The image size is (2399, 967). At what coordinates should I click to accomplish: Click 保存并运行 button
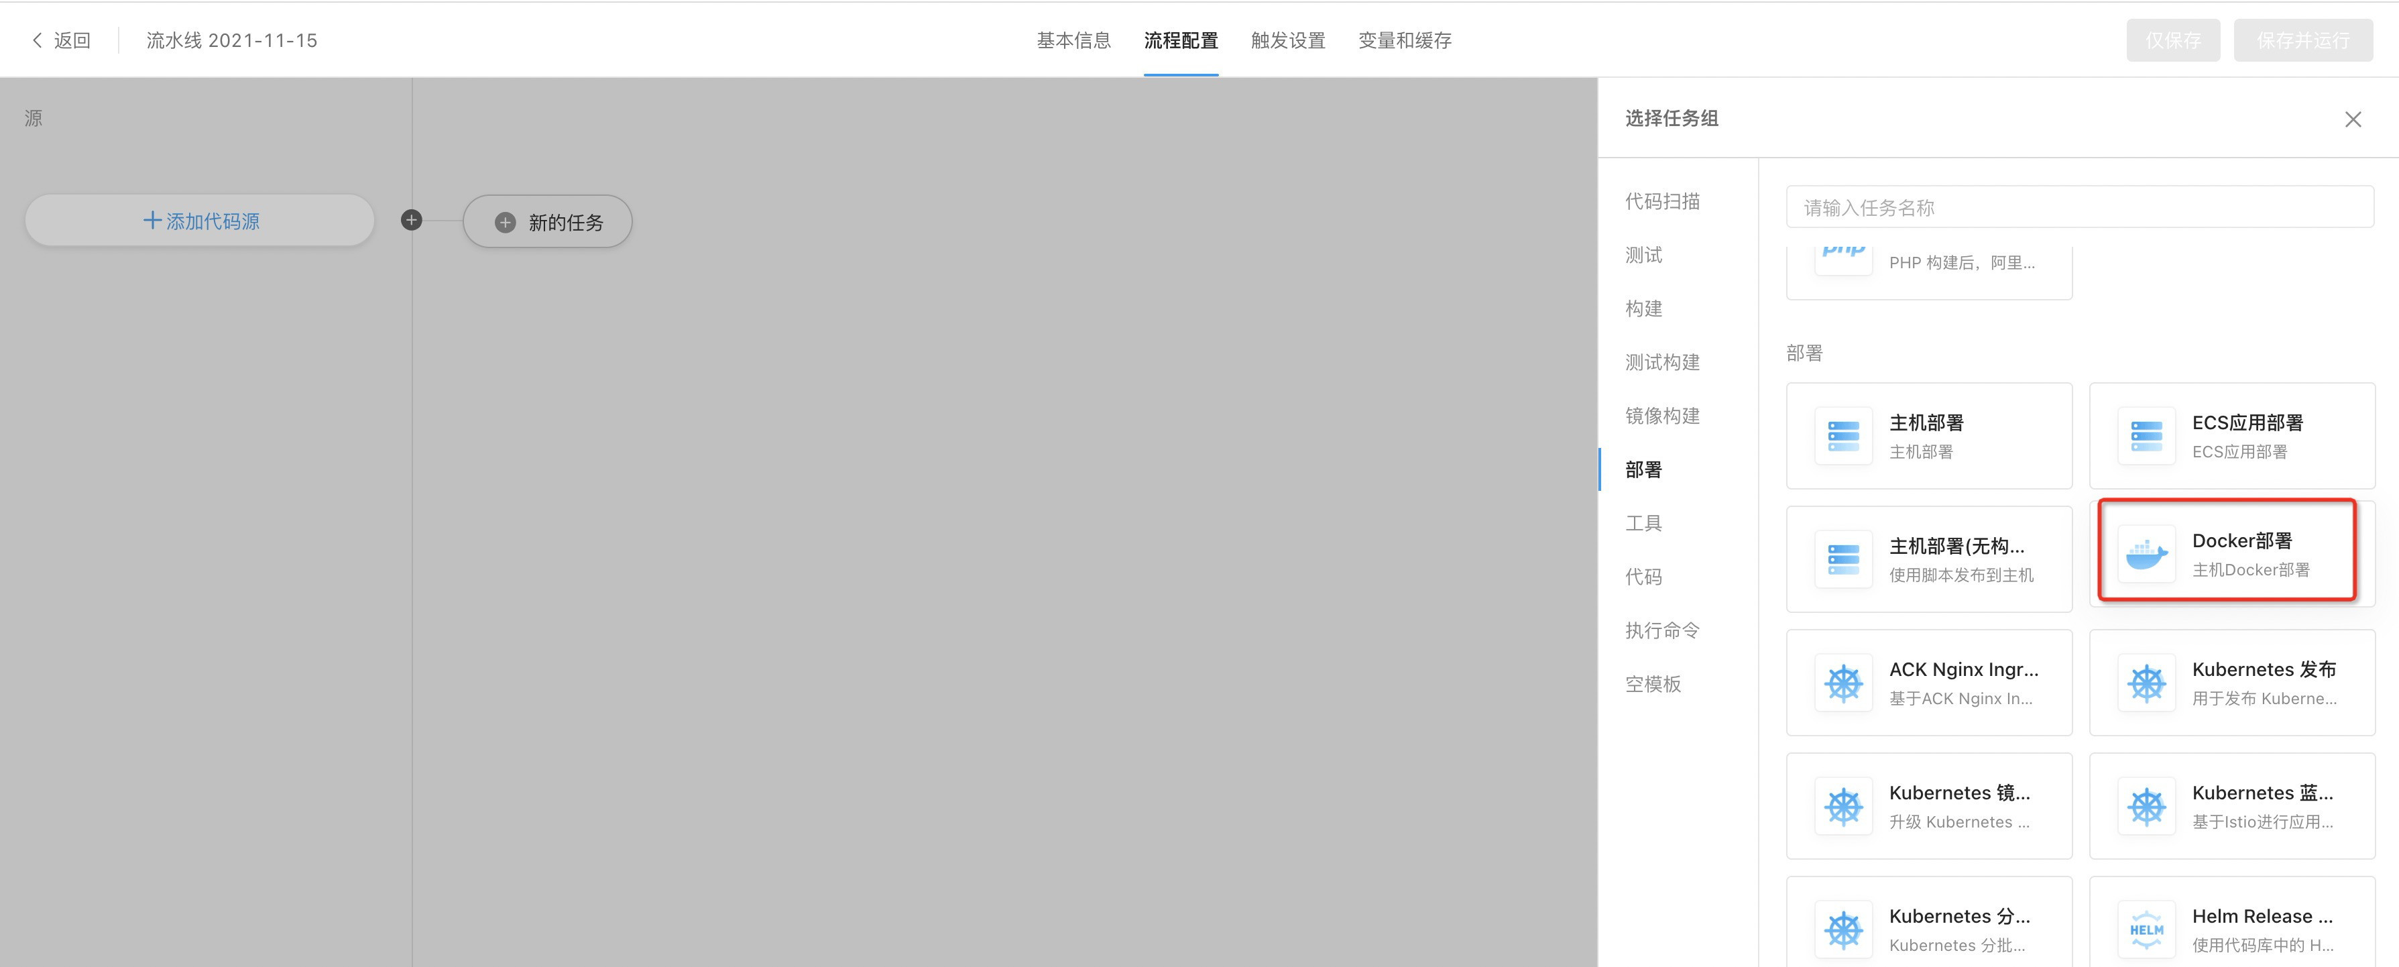click(x=2302, y=40)
